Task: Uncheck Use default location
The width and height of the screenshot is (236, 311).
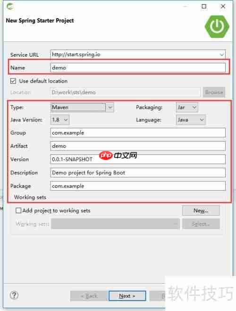Action: [13, 81]
